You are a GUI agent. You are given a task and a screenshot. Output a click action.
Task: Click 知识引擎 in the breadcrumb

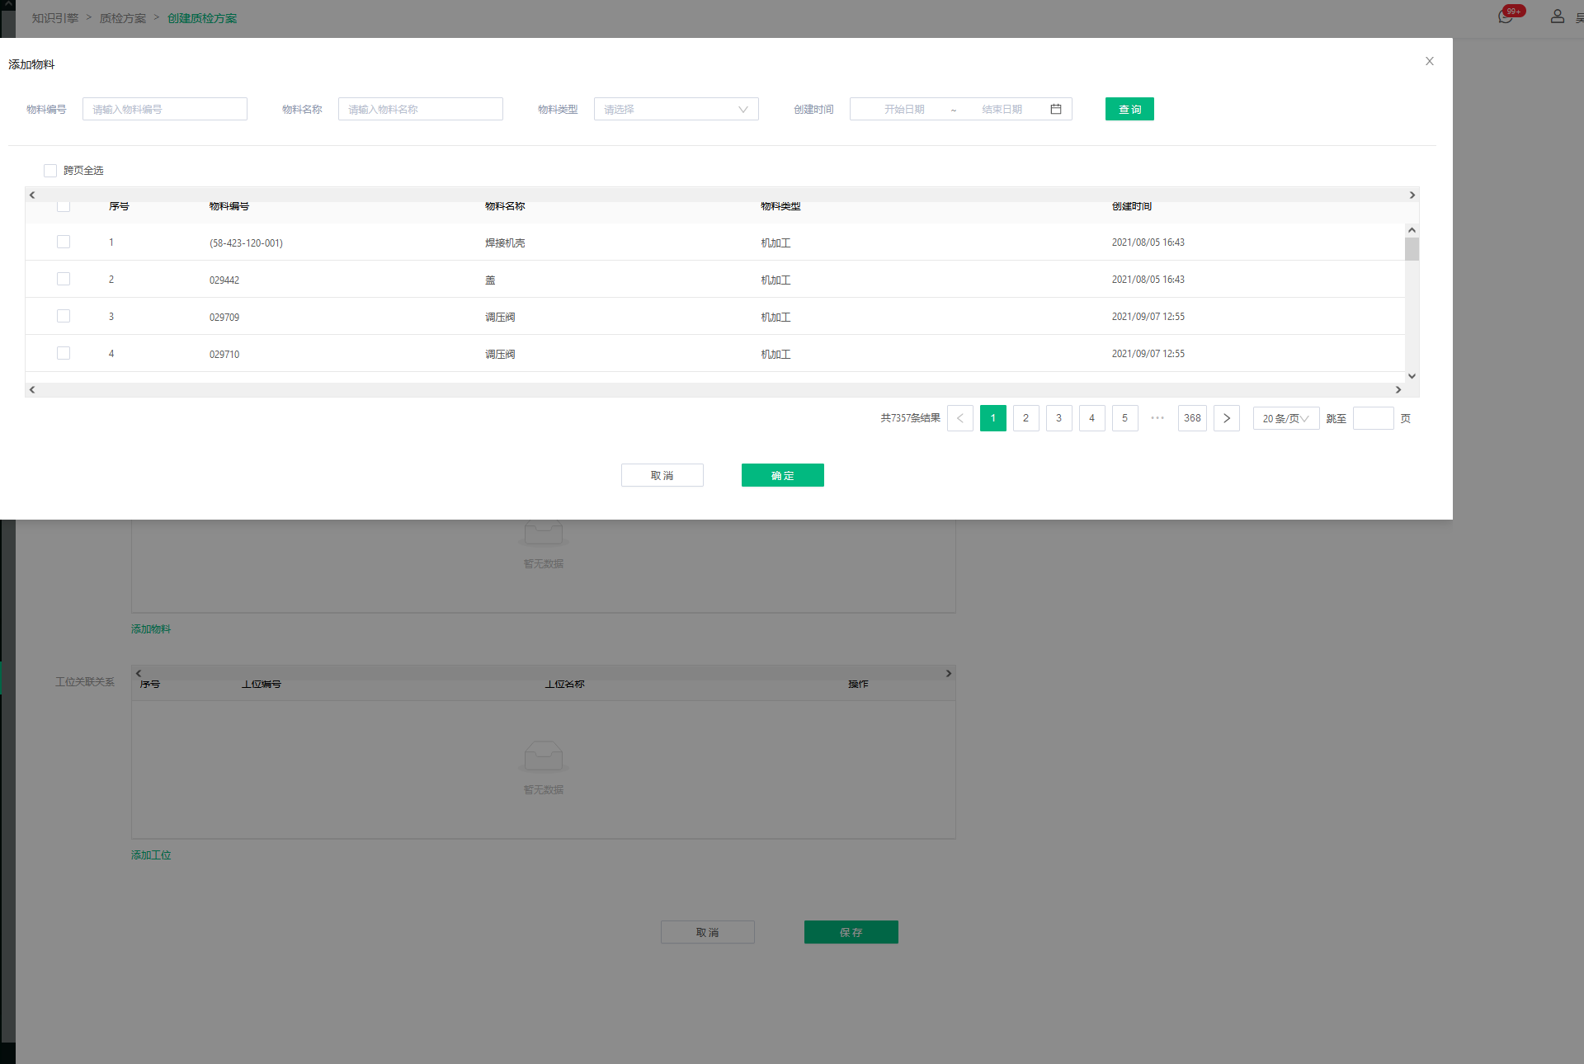click(55, 18)
